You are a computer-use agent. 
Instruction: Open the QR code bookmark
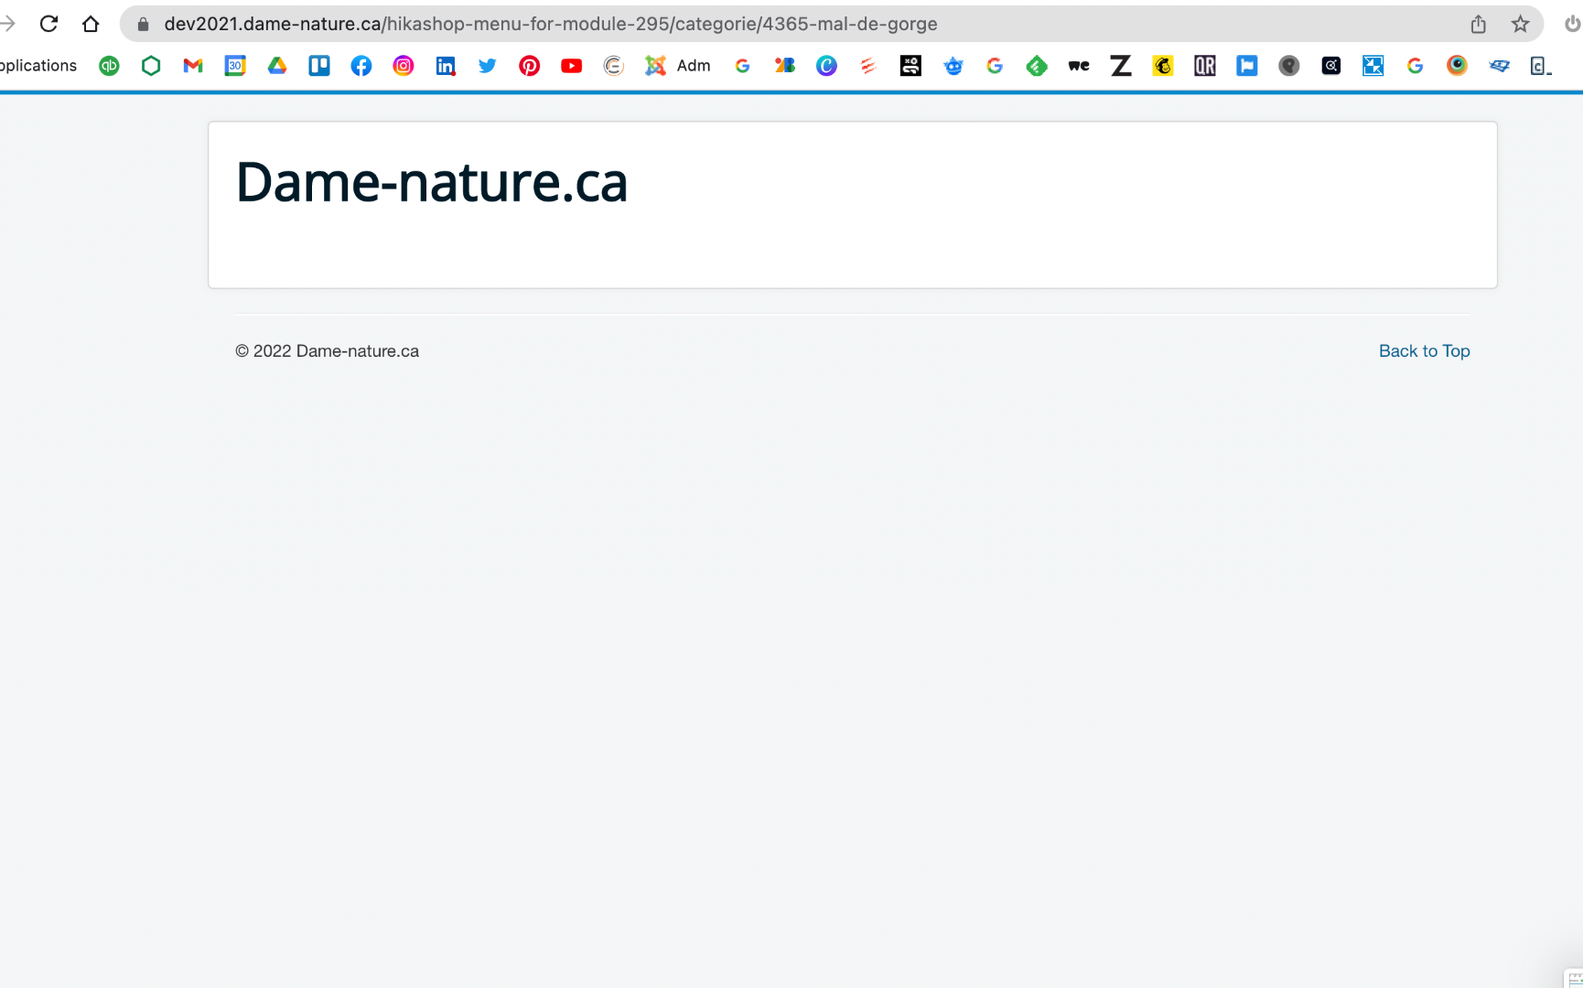[x=1205, y=66]
